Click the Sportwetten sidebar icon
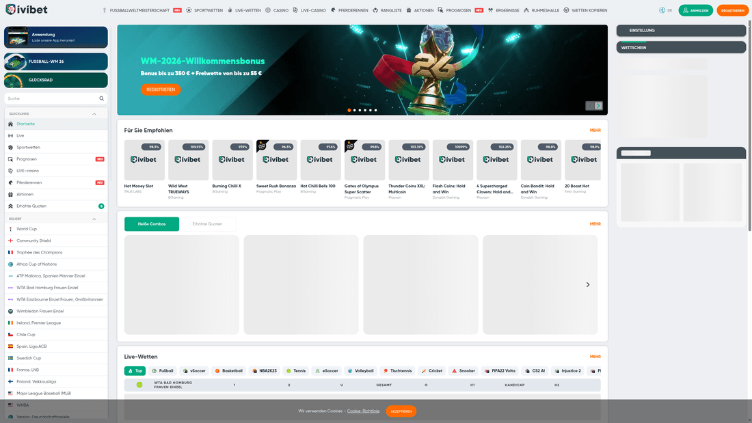 [x=10, y=147]
